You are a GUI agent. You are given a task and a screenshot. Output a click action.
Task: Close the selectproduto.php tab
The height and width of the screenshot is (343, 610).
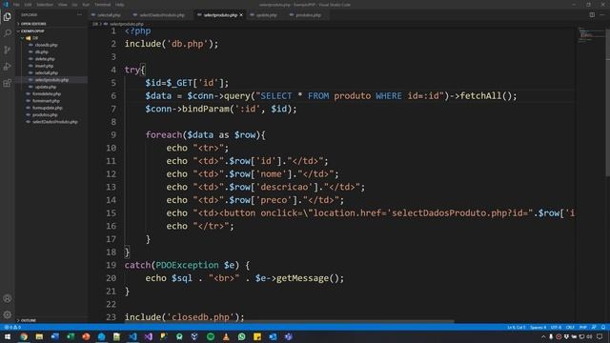tap(241, 15)
